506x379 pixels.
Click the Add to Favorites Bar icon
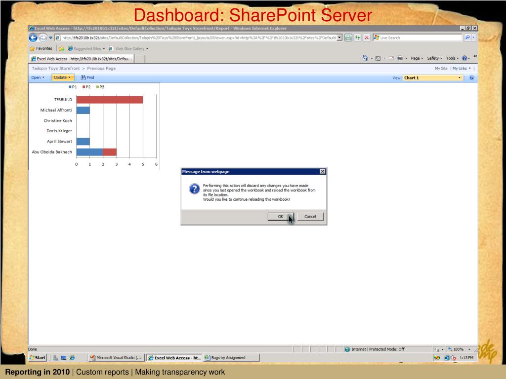pyautogui.click(x=61, y=49)
